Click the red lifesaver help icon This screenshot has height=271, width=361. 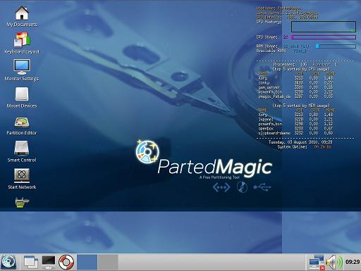tap(66, 262)
